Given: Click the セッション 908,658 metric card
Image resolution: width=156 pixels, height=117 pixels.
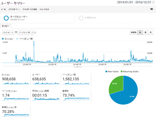Looking at the screenshot, I should point(16,80).
